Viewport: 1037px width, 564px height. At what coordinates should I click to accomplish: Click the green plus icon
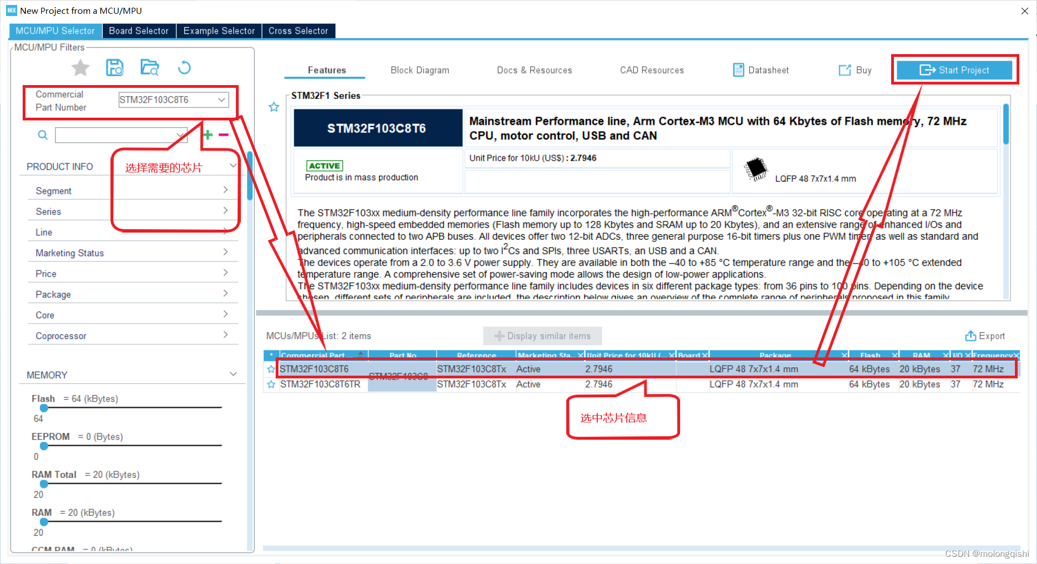coord(208,134)
